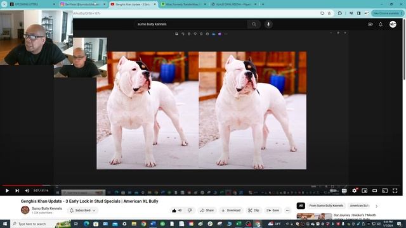
Task: Open the YouTube account avatar menu
Action: click(393, 24)
